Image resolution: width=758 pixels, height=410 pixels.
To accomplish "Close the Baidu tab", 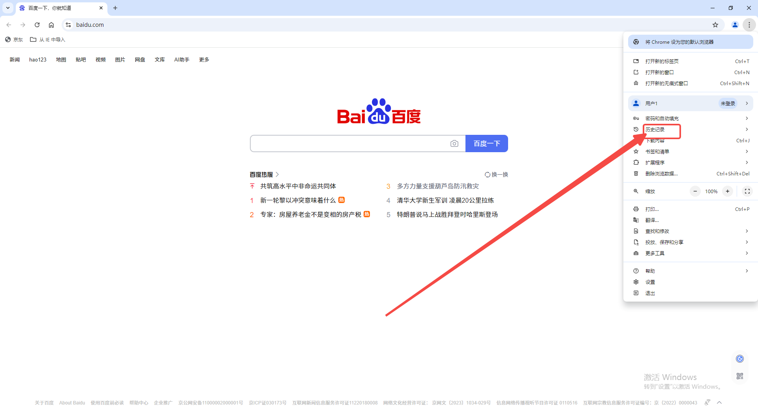I will click(101, 8).
